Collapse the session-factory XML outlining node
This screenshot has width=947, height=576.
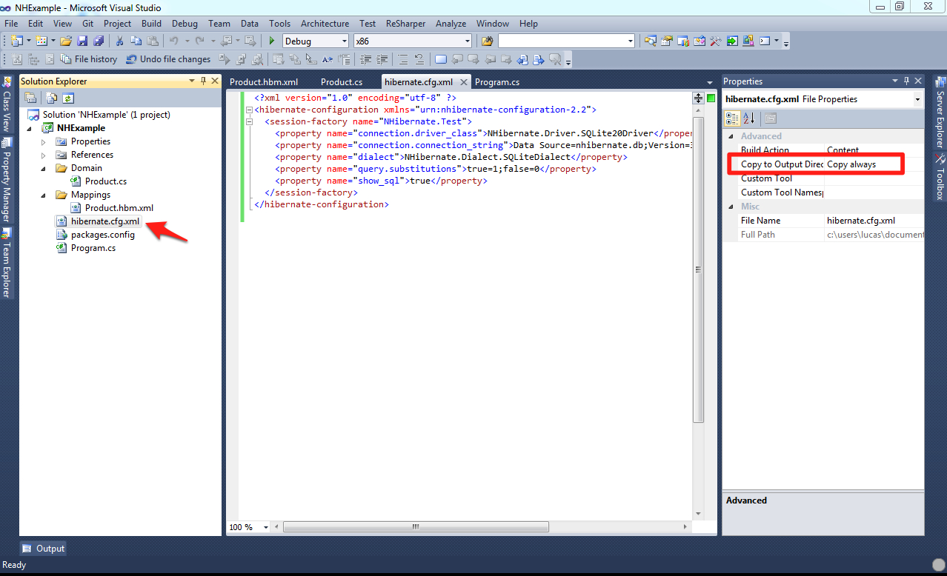(x=248, y=121)
